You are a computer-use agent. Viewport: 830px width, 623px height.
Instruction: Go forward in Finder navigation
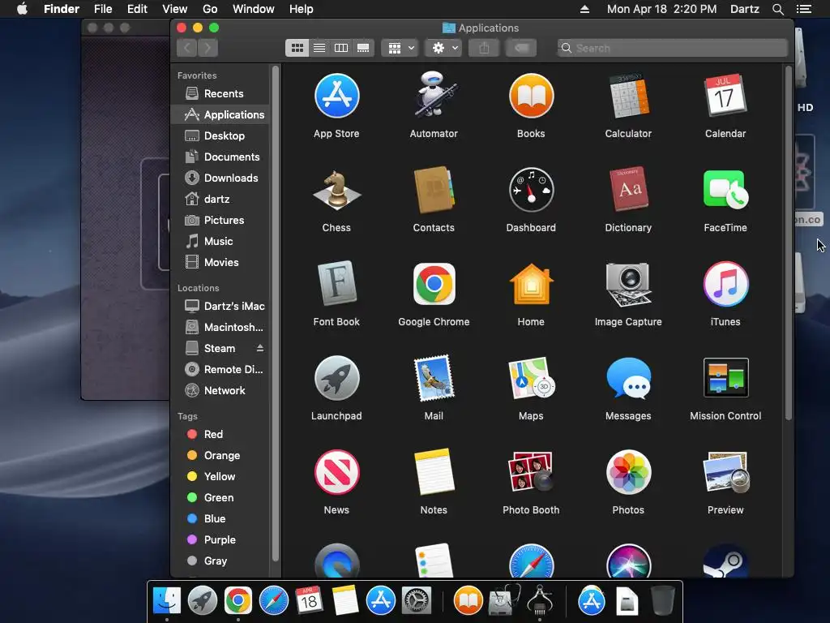pyautogui.click(x=207, y=48)
